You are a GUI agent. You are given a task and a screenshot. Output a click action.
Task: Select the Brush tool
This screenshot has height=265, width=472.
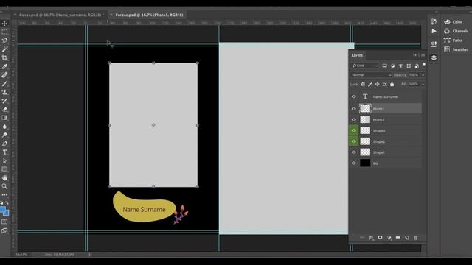click(x=4, y=83)
